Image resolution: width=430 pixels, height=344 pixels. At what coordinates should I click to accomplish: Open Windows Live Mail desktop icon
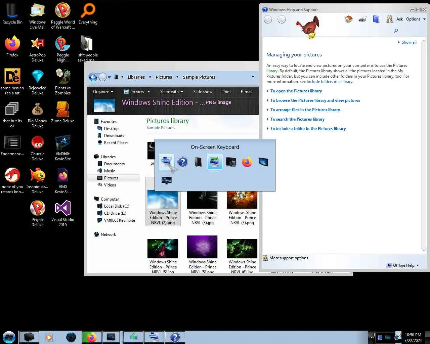click(x=37, y=16)
